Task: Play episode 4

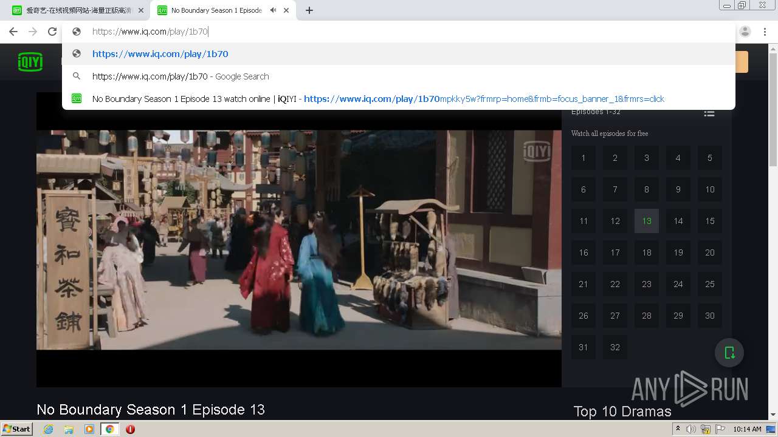Action: pos(678,158)
